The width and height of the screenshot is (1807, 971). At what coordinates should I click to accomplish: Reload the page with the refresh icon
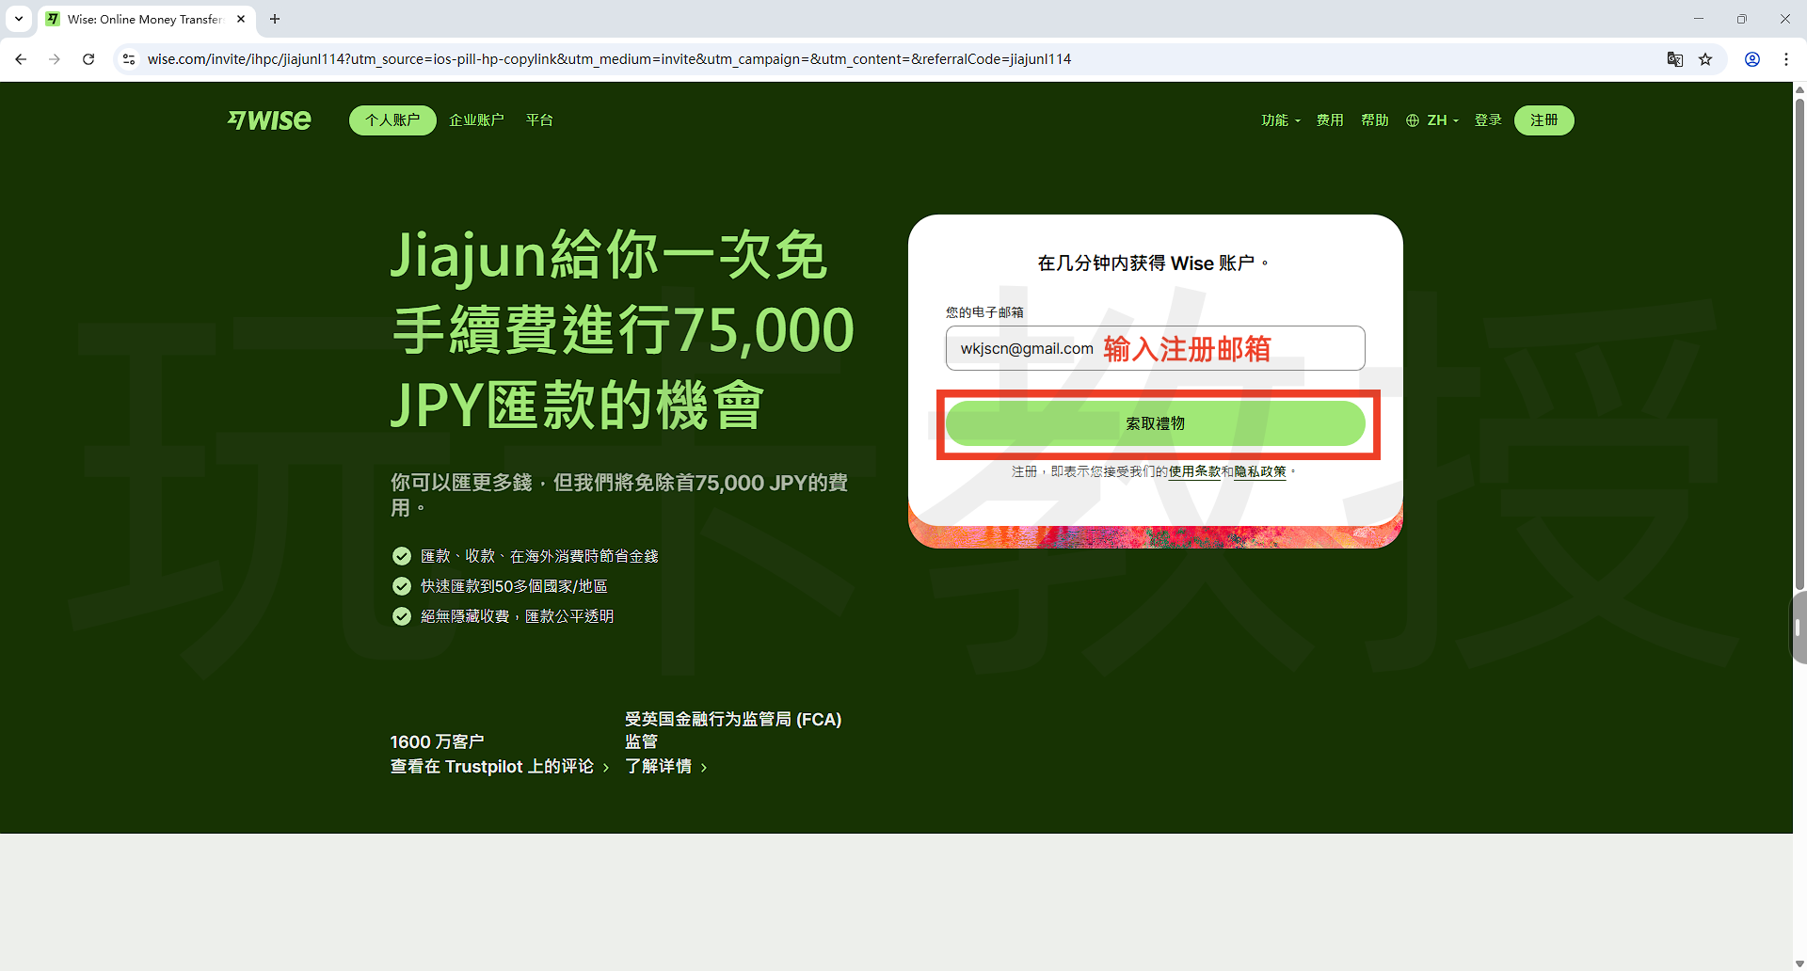(x=88, y=59)
